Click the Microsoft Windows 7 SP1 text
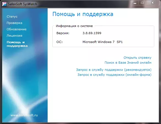The height and width of the screenshot is (124, 161). 103,42
